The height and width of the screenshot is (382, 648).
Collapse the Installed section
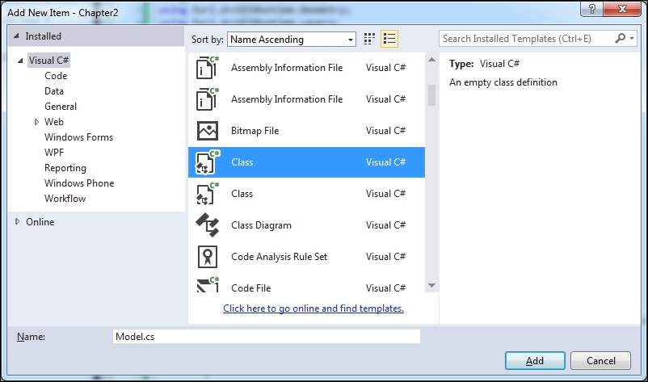click(x=16, y=36)
